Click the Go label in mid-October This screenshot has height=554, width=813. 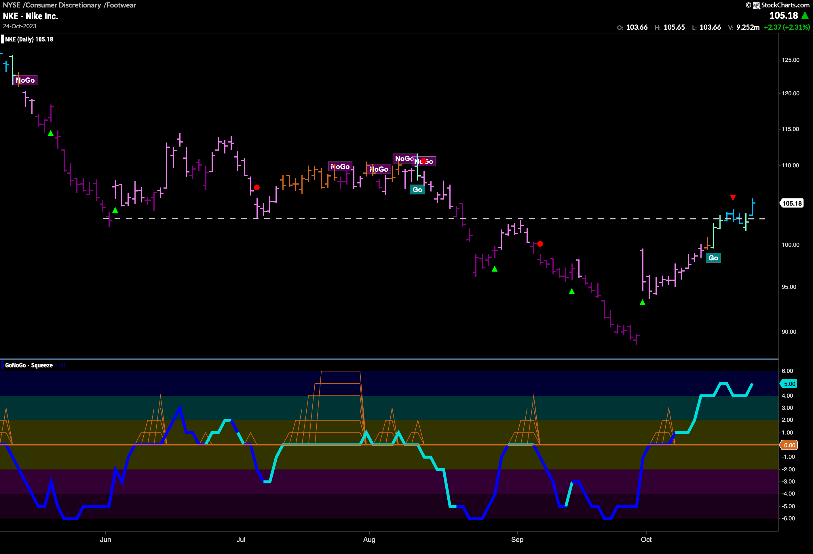[x=713, y=258]
